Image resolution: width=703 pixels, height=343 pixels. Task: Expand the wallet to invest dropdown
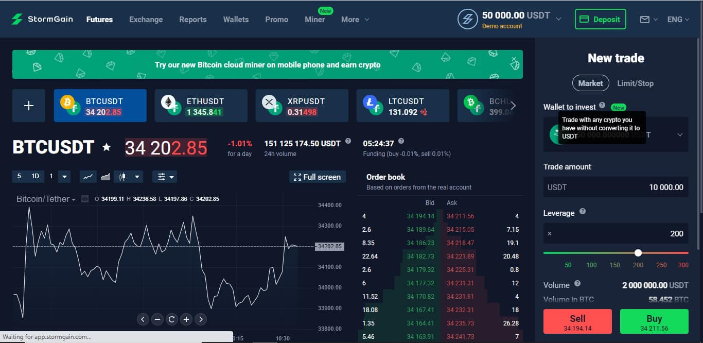tap(680, 134)
